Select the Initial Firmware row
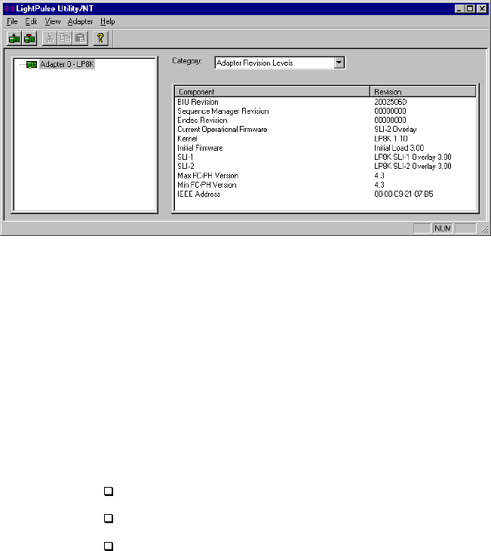 coord(326,148)
